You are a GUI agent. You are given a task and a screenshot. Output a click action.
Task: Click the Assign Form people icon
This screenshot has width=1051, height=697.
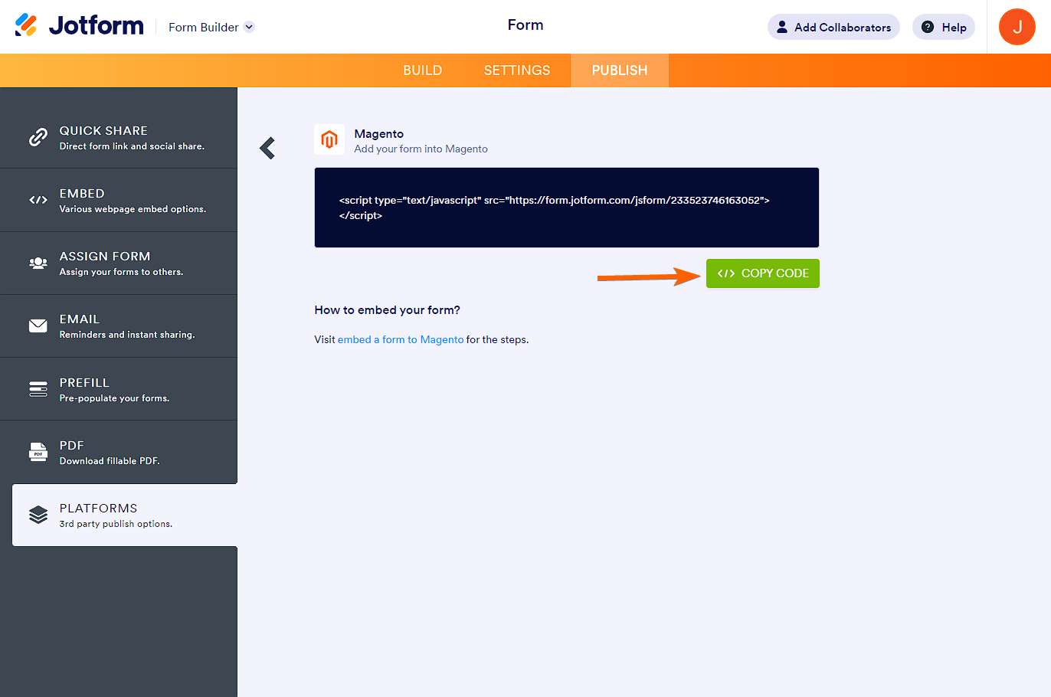click(38, 263)
